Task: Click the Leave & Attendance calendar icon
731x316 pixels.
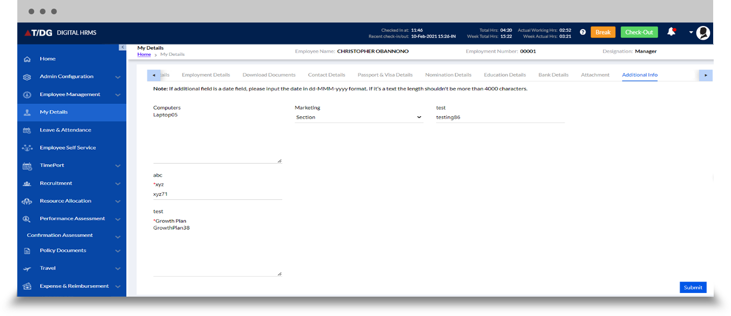Action: 27,130
